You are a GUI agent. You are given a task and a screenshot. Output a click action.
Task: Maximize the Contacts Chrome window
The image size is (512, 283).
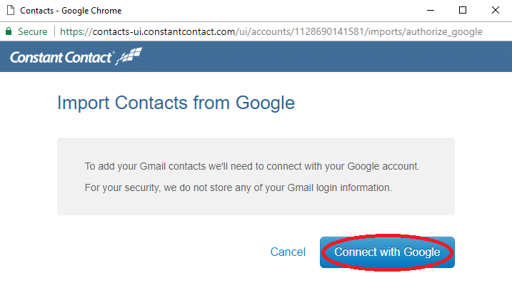point(463,11)
